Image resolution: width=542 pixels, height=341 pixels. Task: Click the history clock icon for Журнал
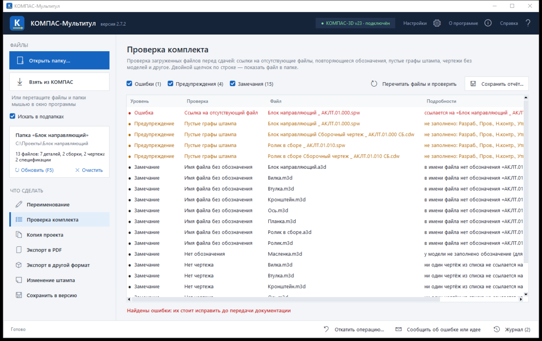pos(496,329)
